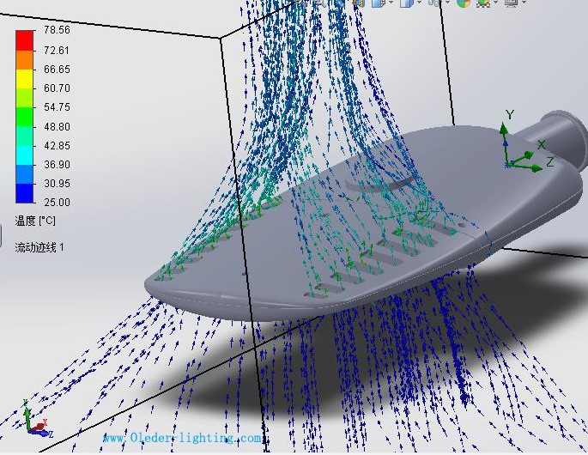Click the View Settings monitor icon
This screenshot has height=455, width=588.
coord(512,3)
